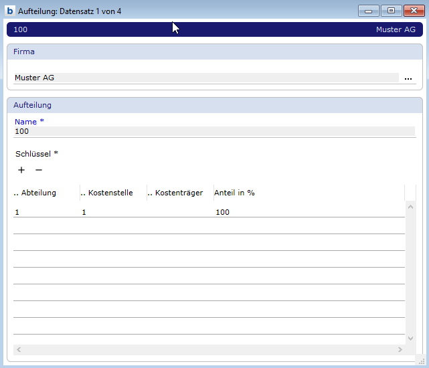Click the minus icon to remove a Schlüssel row
This screenshot has height=368, width=429.
click(x=39, y=170)
